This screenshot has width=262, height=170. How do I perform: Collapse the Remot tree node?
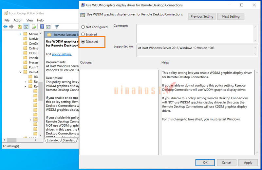(x=20, y=72)
